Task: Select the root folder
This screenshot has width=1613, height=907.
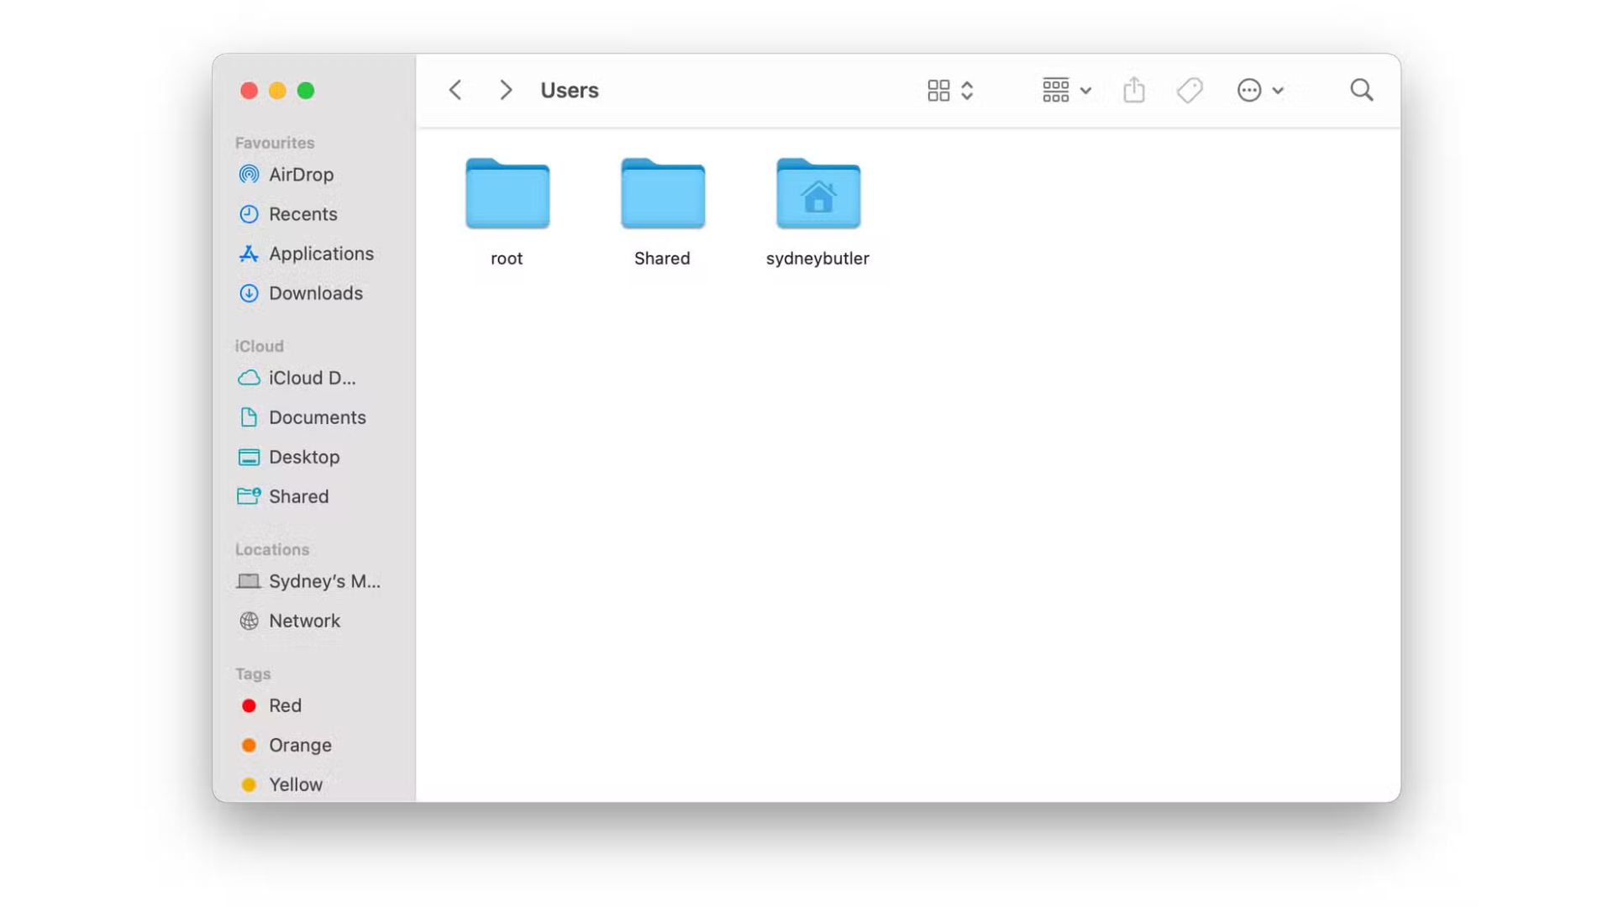Action: [x=507, y=195]
